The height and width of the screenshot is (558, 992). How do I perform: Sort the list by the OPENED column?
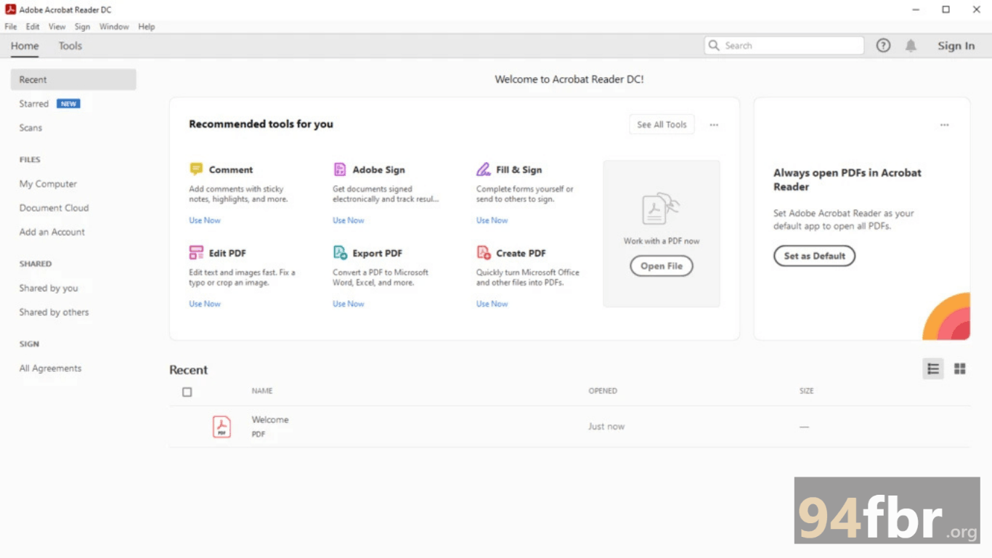pos(603,391)
